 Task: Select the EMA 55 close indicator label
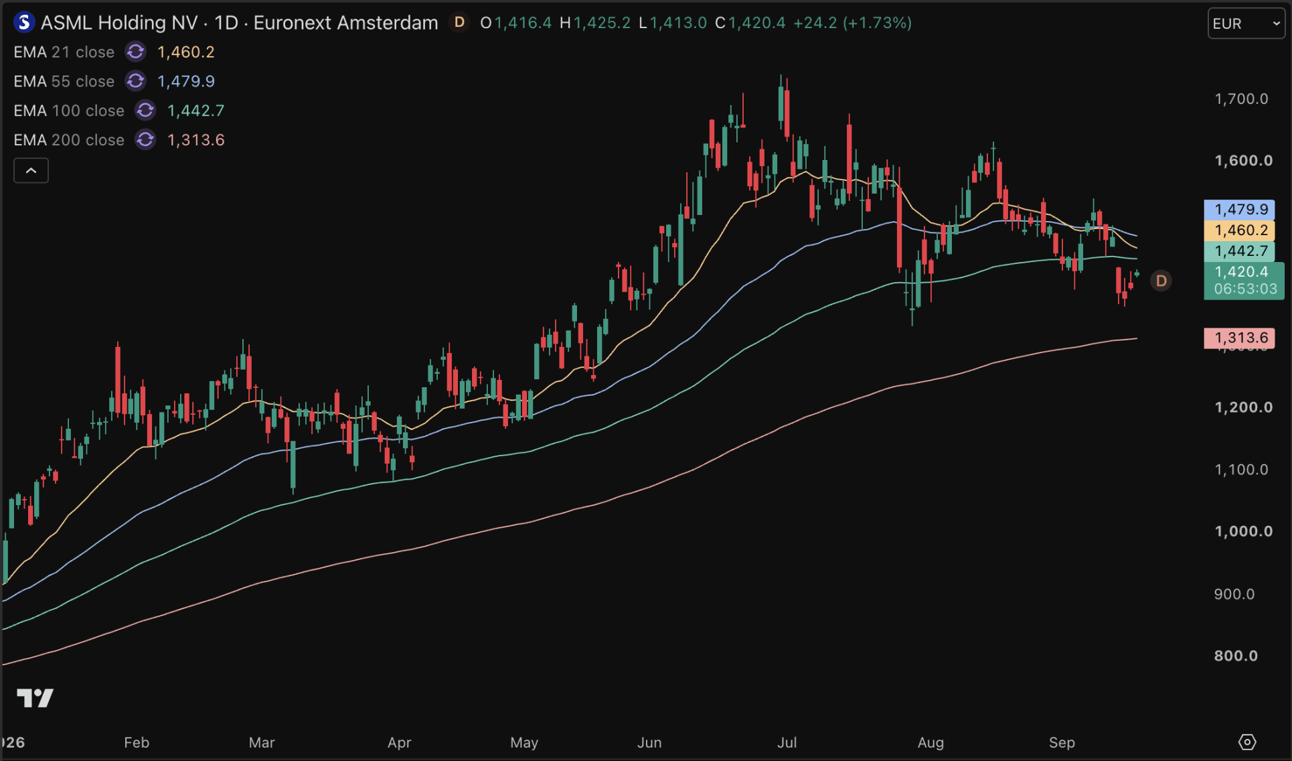[64, 82]
